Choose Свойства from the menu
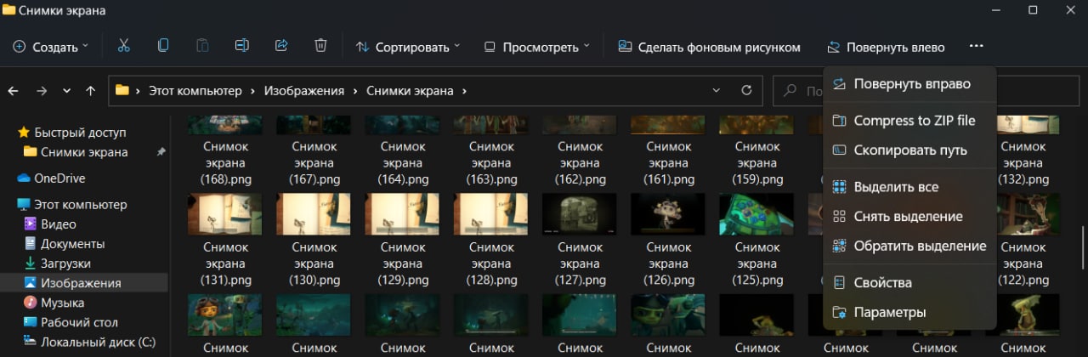 coord(909,283)
